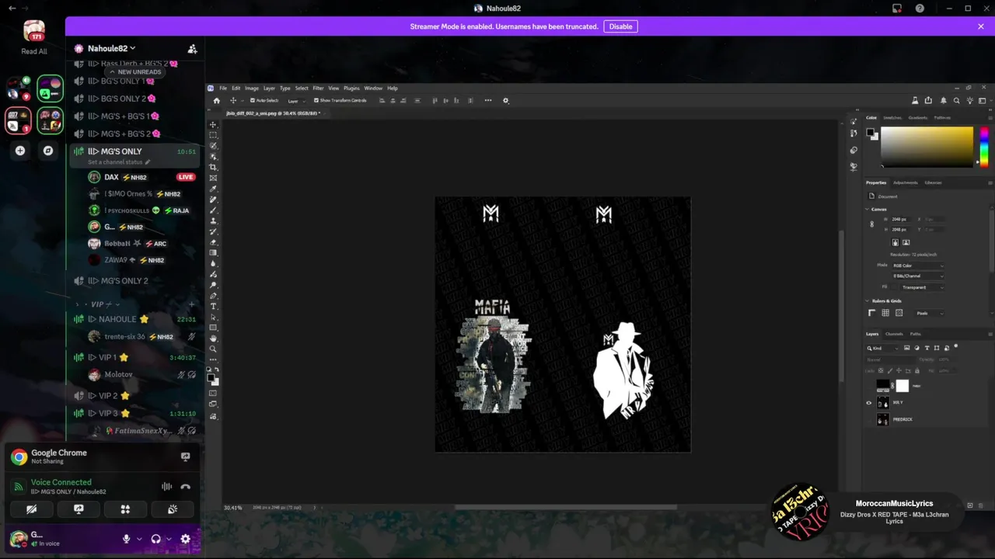Open the Nahoule82 server dropdown menu
Viewport: 995px width, 559px height.
click(112, 48)
